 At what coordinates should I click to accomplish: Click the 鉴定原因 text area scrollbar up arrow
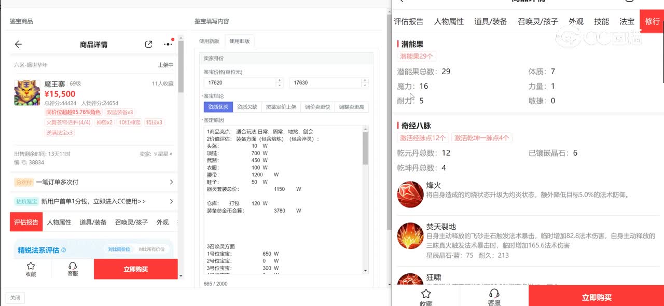click(x=366, y=129)
